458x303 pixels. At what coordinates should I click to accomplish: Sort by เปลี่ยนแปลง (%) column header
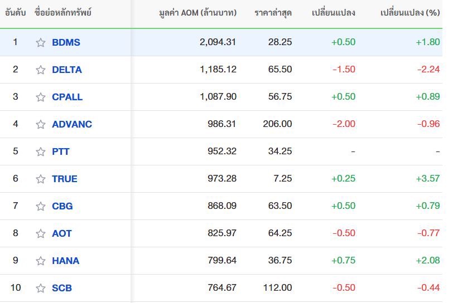(x=410, y=13)
